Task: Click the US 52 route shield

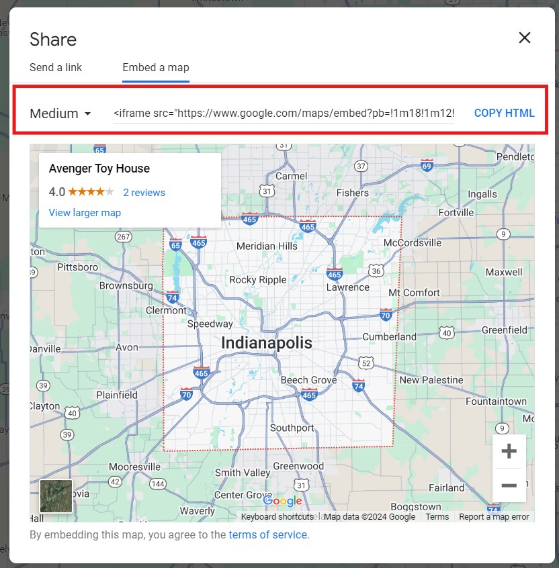Action: (x=366, y=363)
